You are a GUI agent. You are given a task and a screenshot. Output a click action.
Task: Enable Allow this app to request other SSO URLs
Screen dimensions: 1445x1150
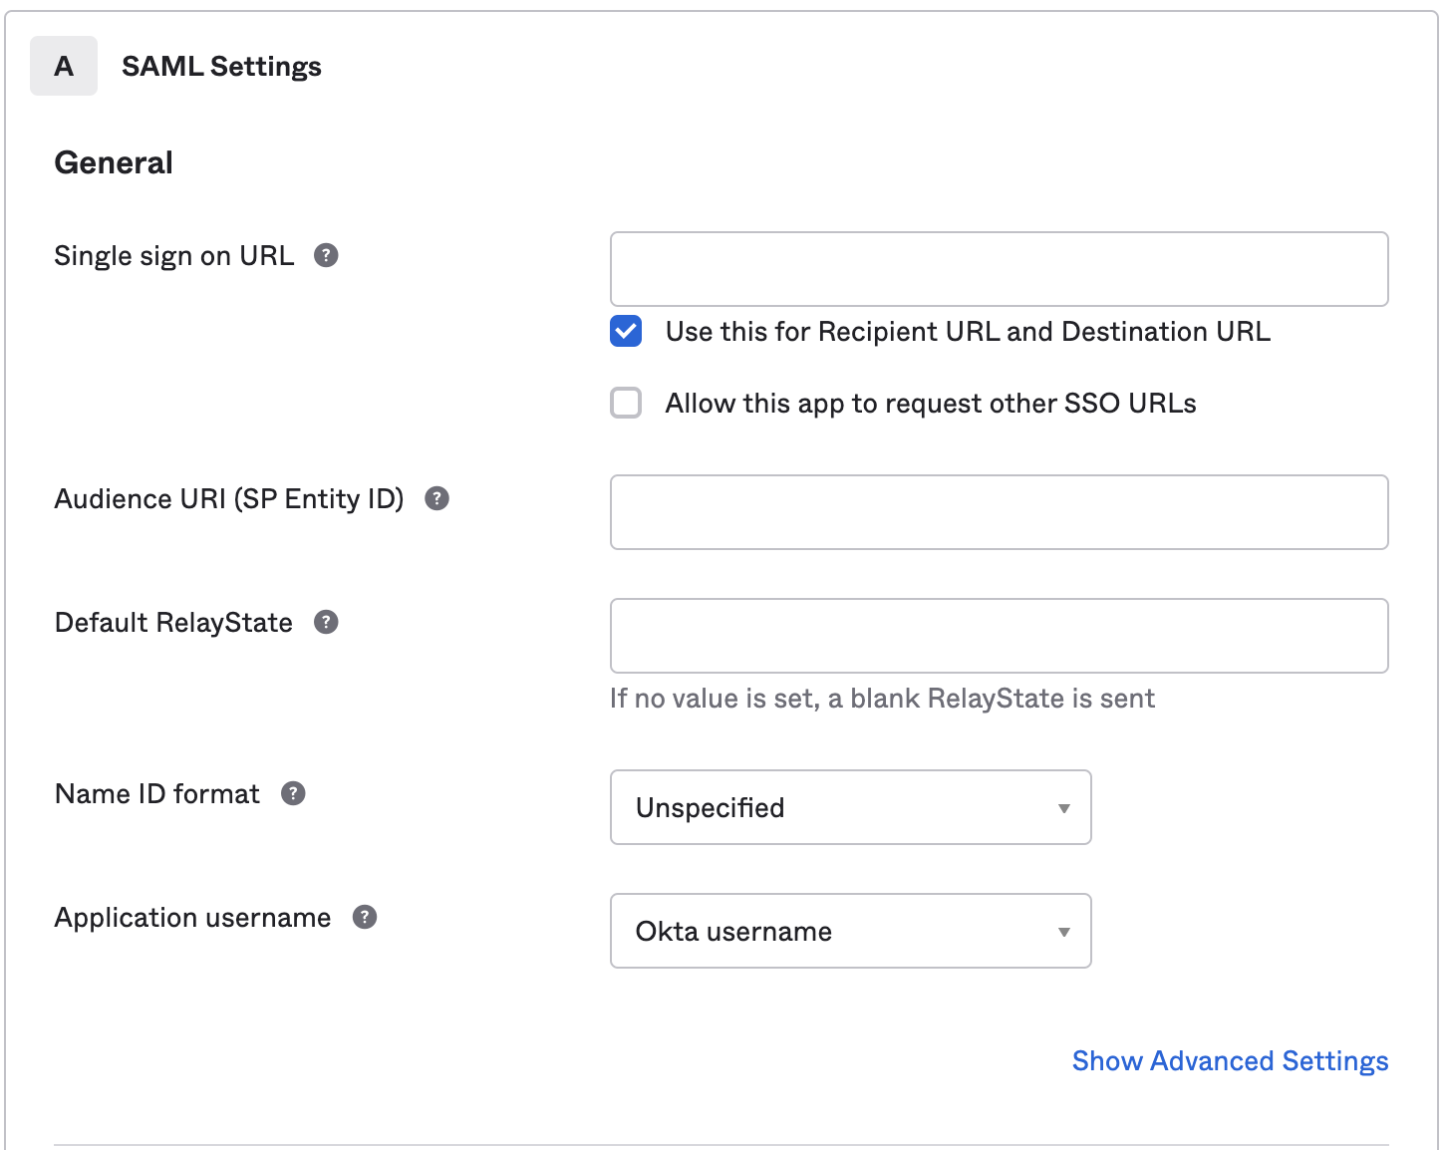[626, 404]
